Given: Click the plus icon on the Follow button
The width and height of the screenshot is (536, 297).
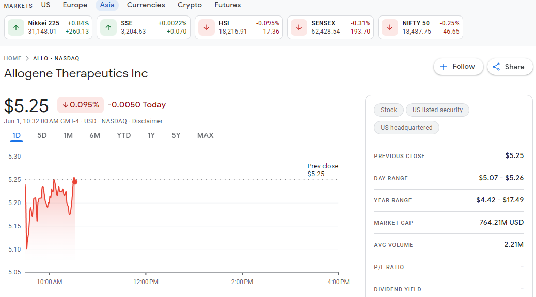Looking at the screenshot, I should (444, 67).
